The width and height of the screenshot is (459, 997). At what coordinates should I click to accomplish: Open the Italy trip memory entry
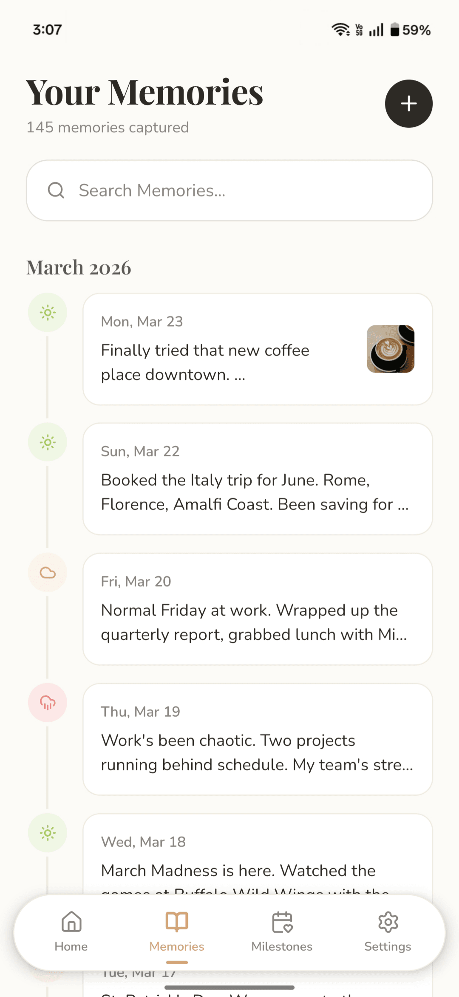click(258, 479)
